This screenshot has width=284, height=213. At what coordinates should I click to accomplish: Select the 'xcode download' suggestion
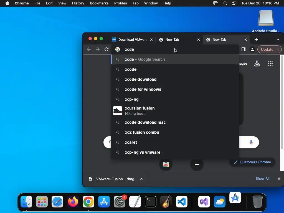click(175, 79)
